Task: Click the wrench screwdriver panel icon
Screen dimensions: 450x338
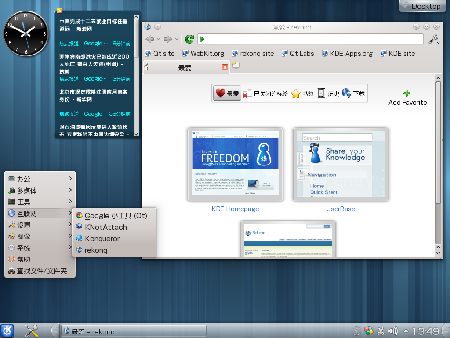Action: point(32,331)
